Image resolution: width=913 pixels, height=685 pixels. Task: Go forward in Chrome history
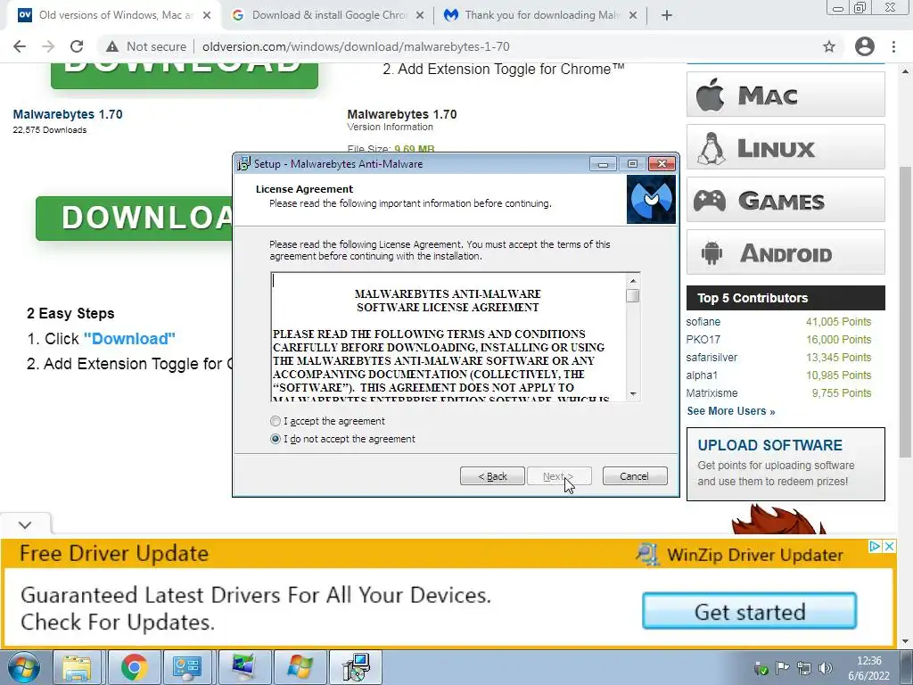pyautogui.click(x=48, y=46)
